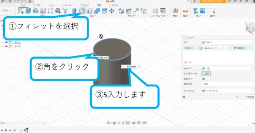Switch to the メッシュ tab

click(x=52, y=5)
